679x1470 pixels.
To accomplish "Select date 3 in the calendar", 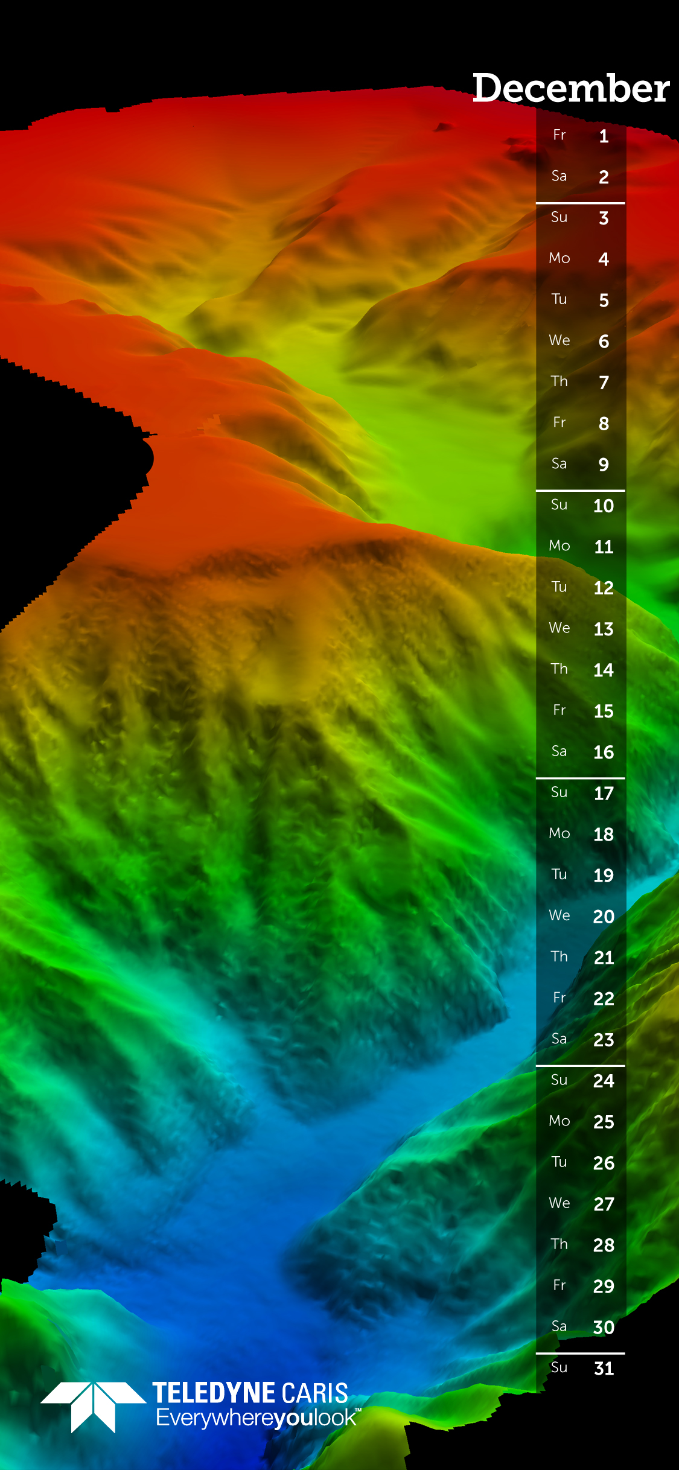I will point(581,218).
